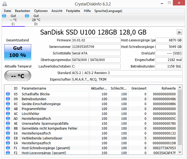Click the next disk arrow button
The image size is (187, 159).
[179, 32]
